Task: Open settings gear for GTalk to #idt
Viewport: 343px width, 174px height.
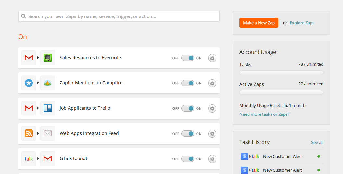Action: [212, 159]
